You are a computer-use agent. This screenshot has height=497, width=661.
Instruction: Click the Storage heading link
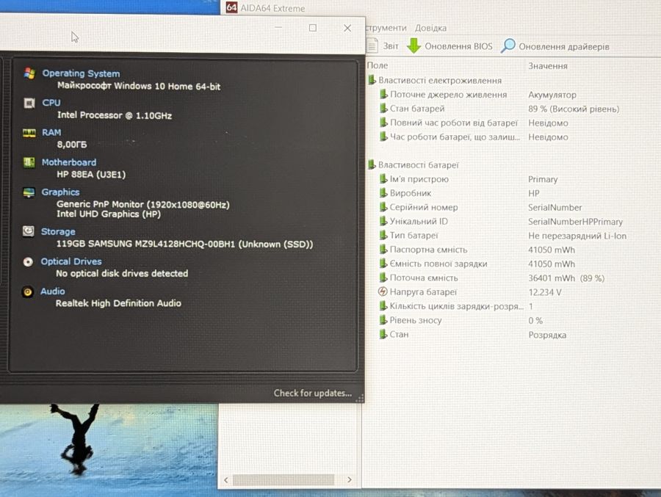coord(58,231)
